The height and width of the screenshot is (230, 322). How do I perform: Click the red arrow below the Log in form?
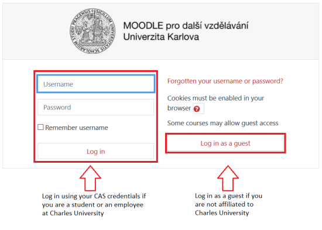(90, 178)
